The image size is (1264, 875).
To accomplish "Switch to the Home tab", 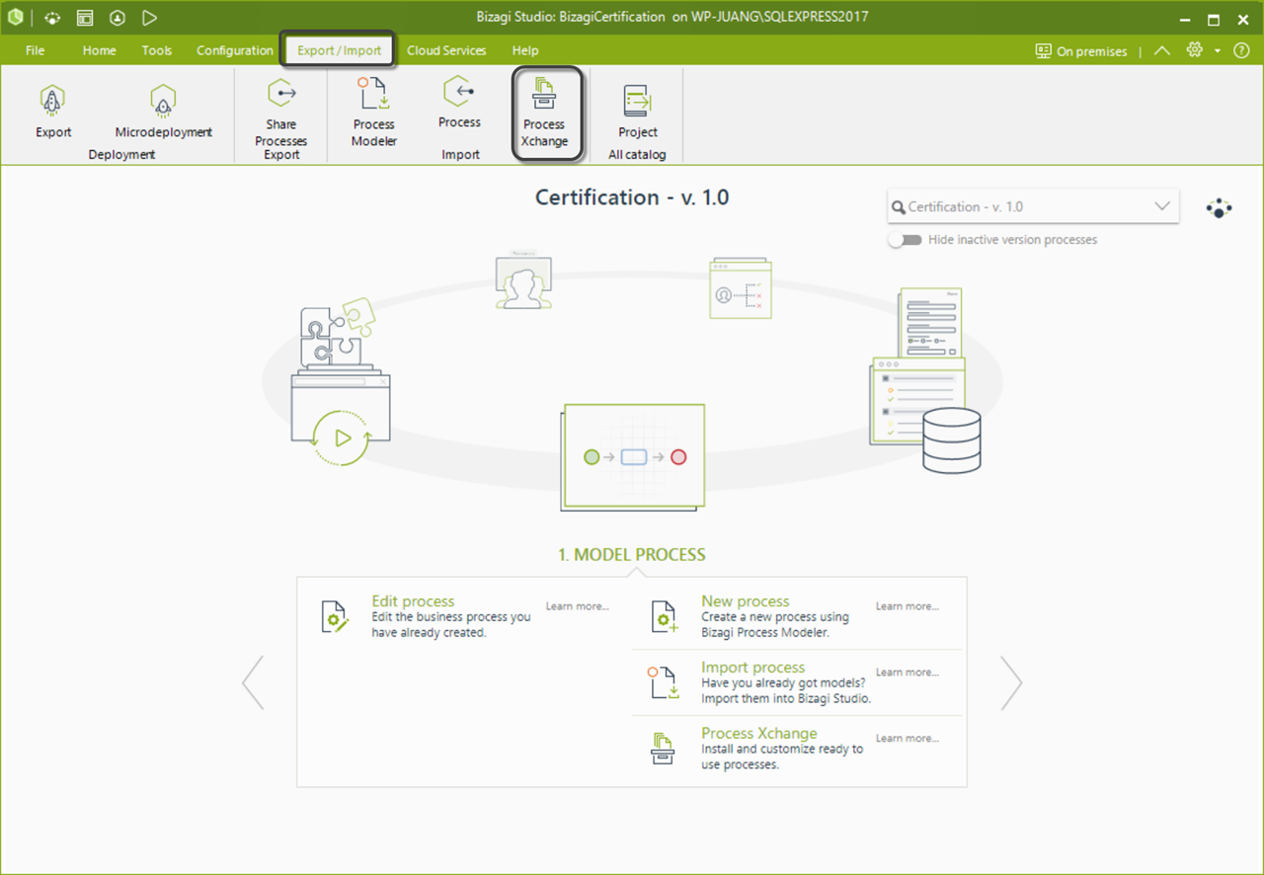I will point(99,50).
